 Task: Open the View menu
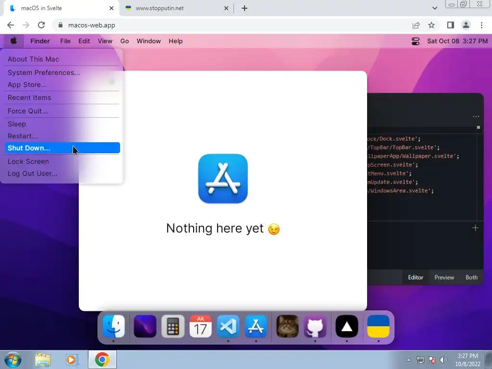105,41
